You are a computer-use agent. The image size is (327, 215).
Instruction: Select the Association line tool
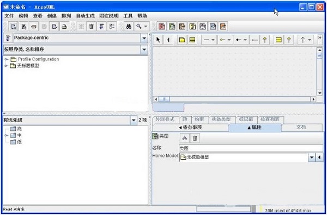206,40
